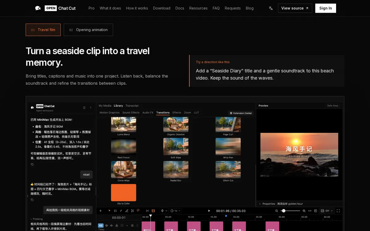Viewport: 370px width, 231px height.
Task: Zoom out the timeline
Action: pyautogui.click(x=277, y=211)
